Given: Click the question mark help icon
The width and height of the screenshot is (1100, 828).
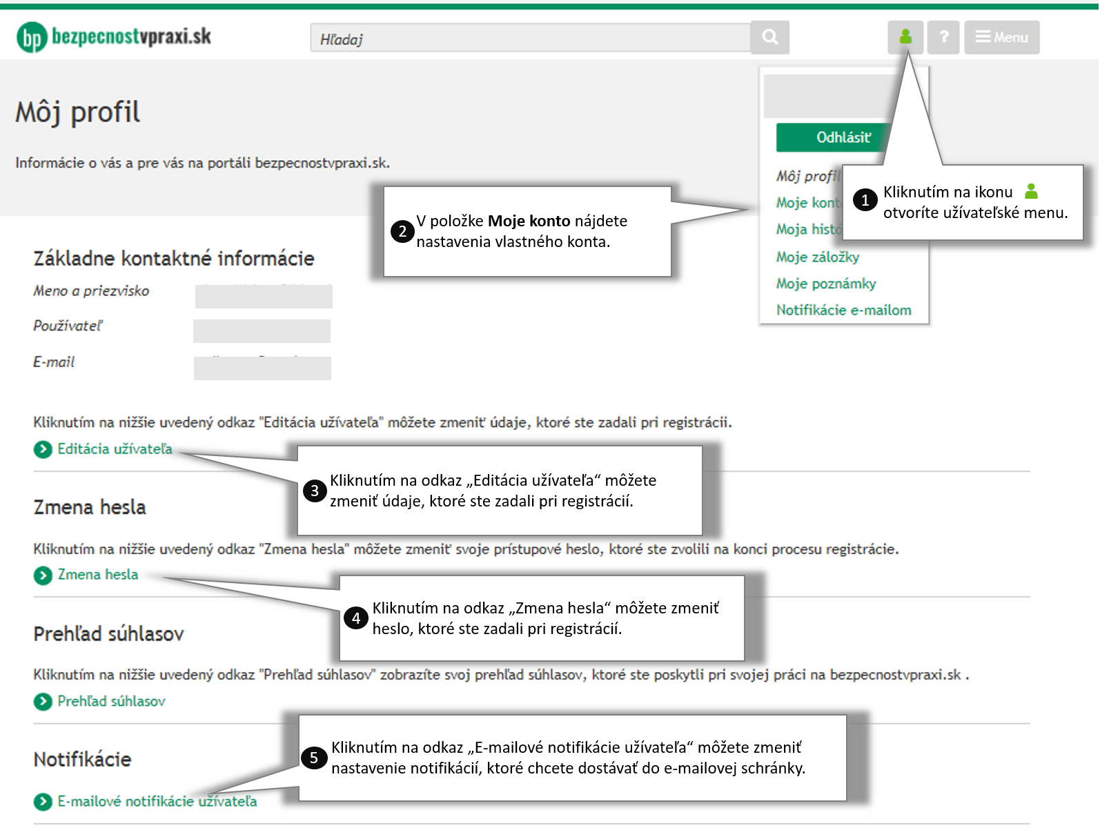Looking at the screenshot, I should tap(943, 37).
